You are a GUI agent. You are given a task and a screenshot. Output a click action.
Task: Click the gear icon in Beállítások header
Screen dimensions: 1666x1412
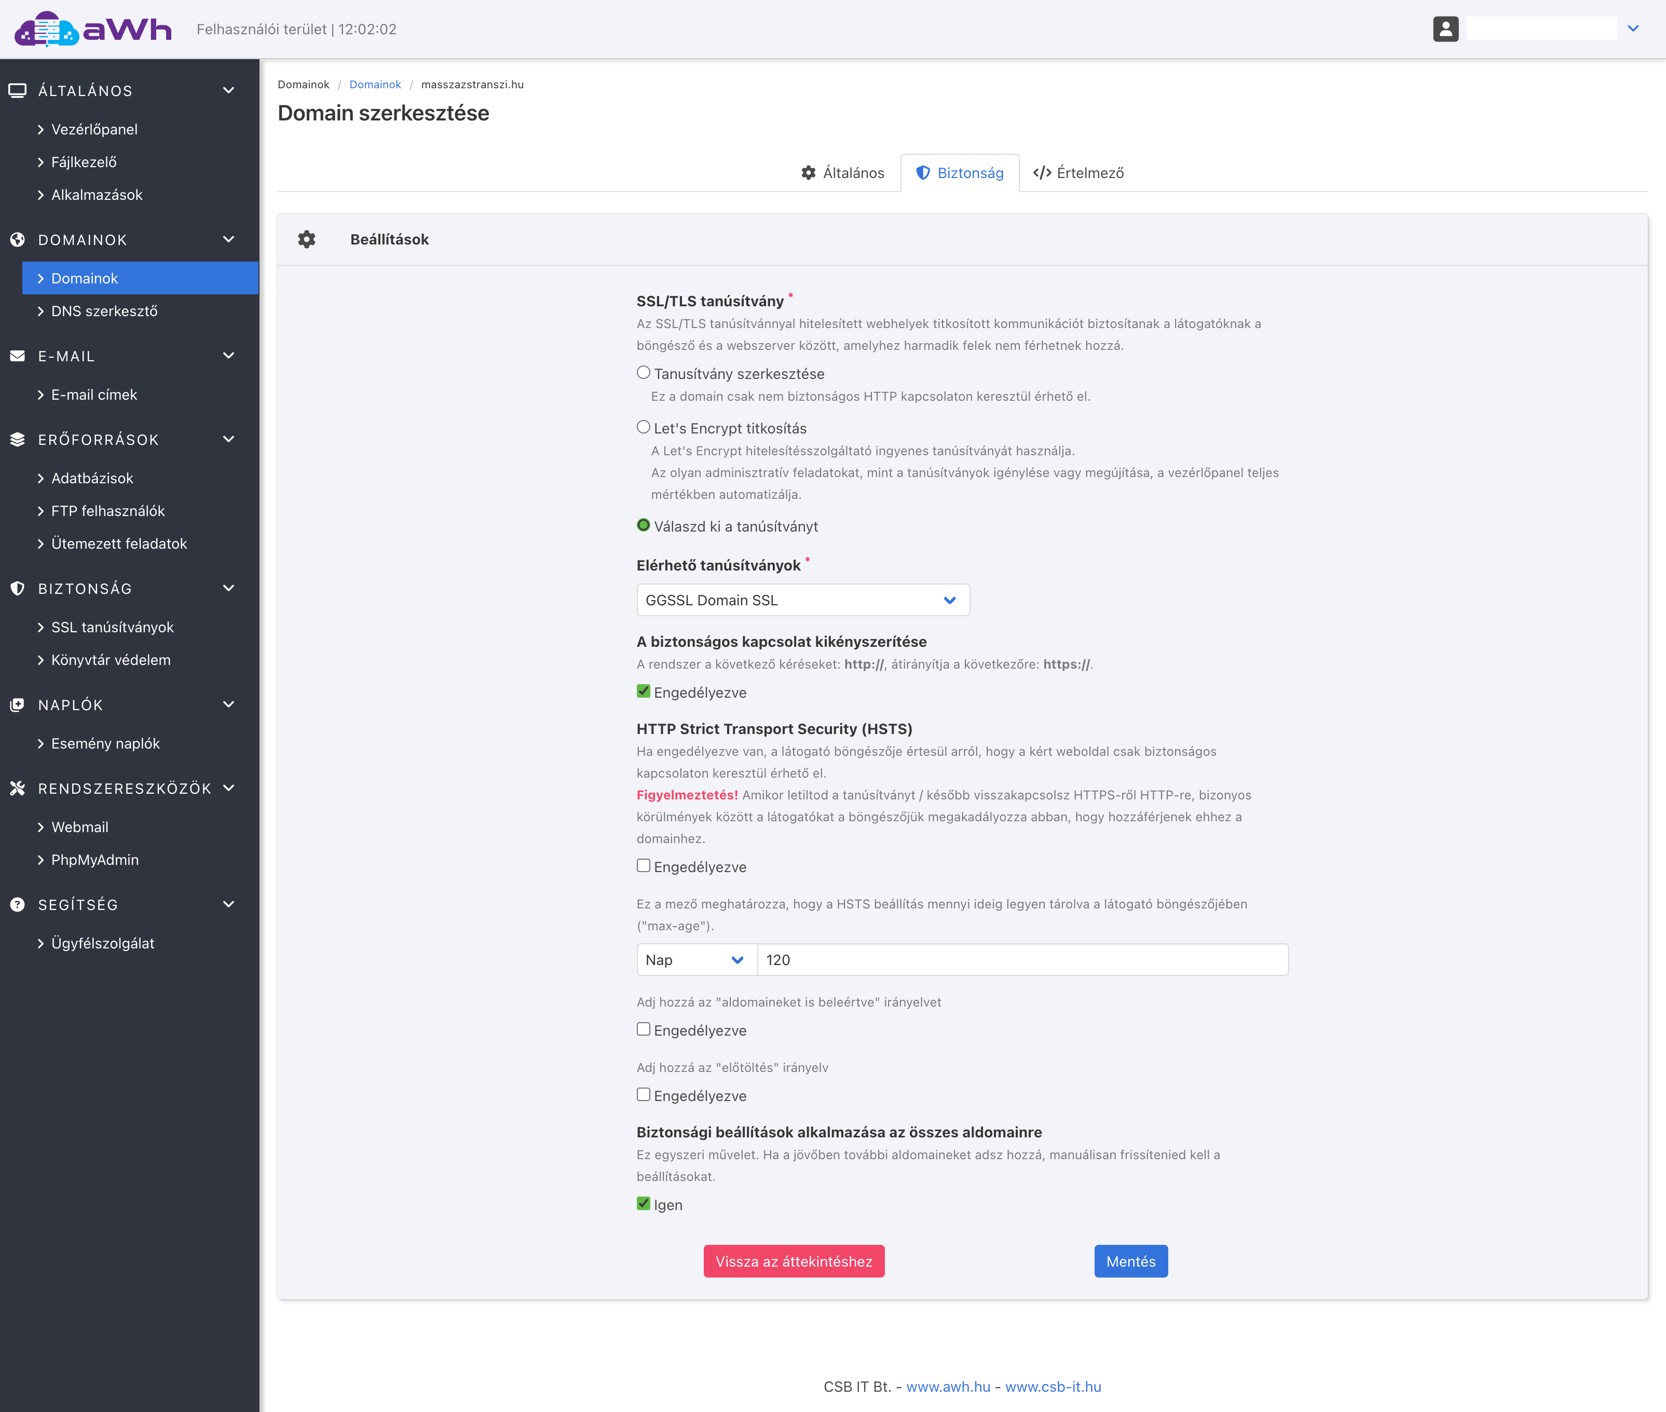click(307, 239)
